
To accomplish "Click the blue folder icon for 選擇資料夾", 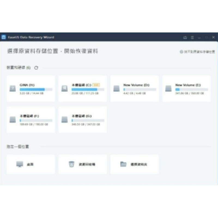I will 123,164.
